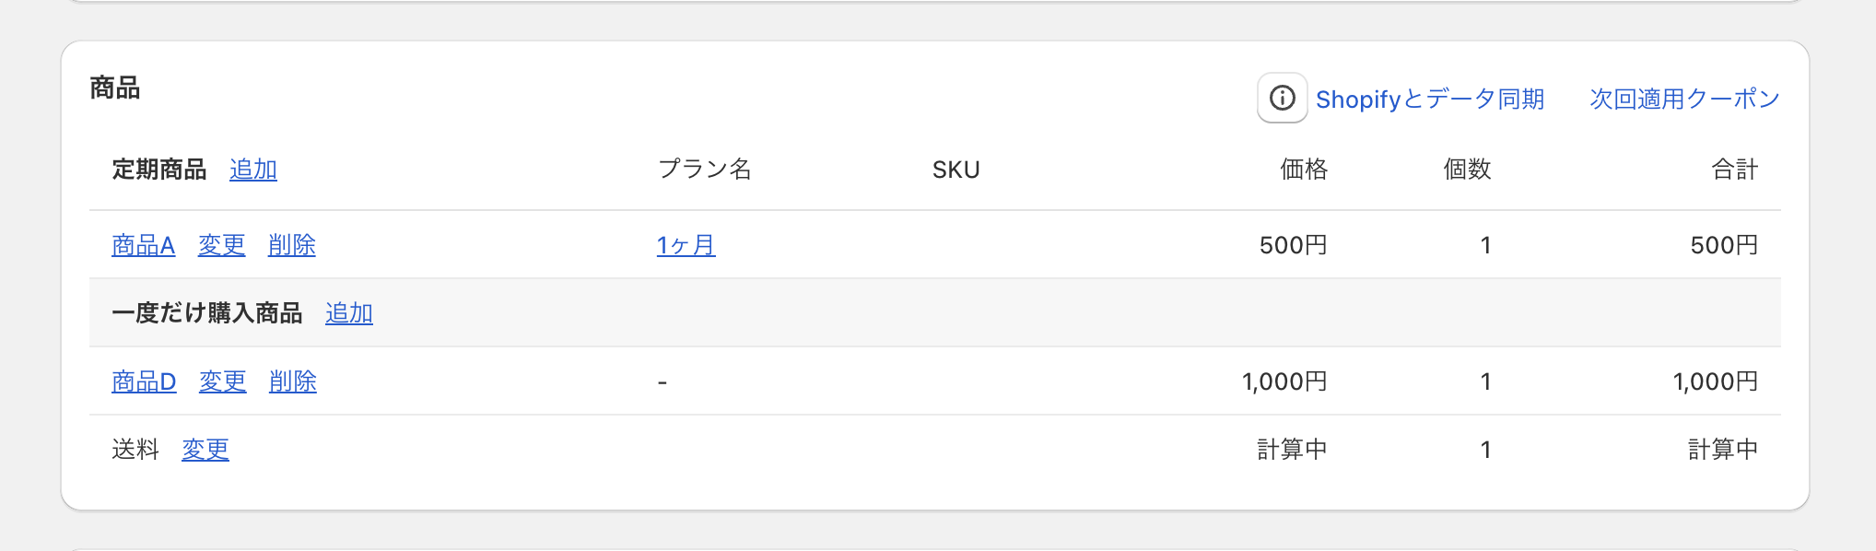
Task: Open the Shopifyとデータ同期 link
Action: pos(1429,99)
